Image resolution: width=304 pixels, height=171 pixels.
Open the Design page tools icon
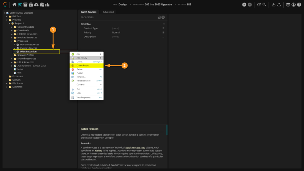pyautogui.click(x=20, y=5)
